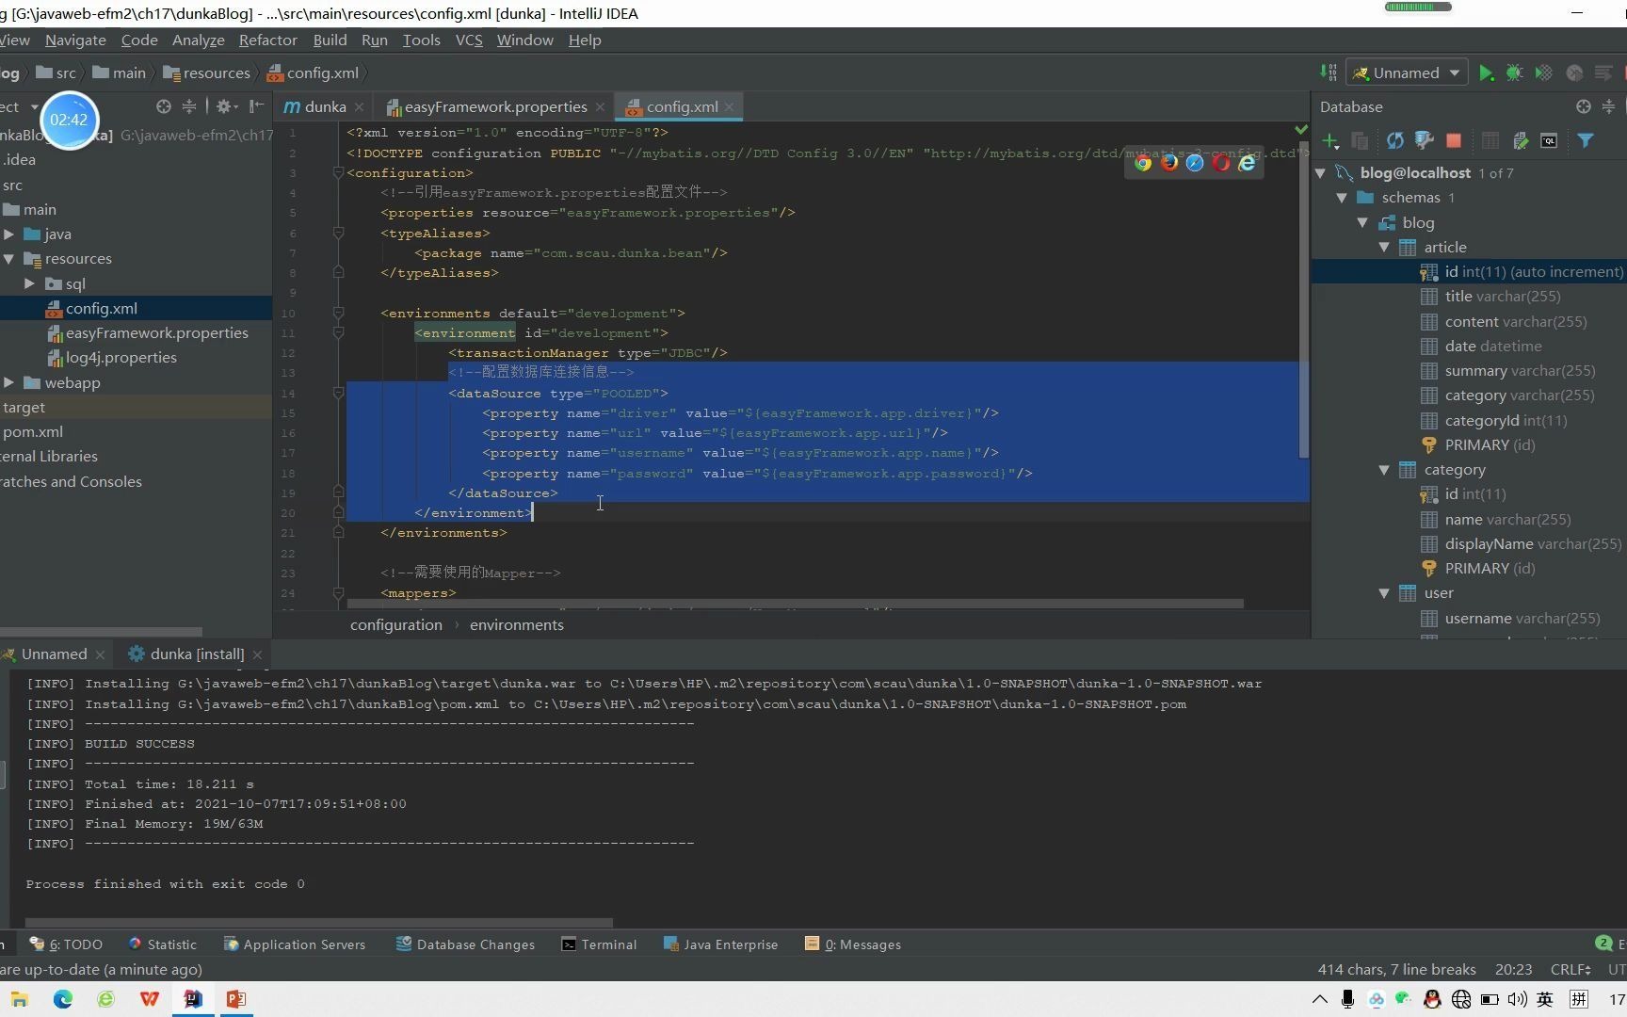1627x1017 pixels.
Task: Close the dunka [install] run tab
Action: pyautogui.click(x=257, y=654)
